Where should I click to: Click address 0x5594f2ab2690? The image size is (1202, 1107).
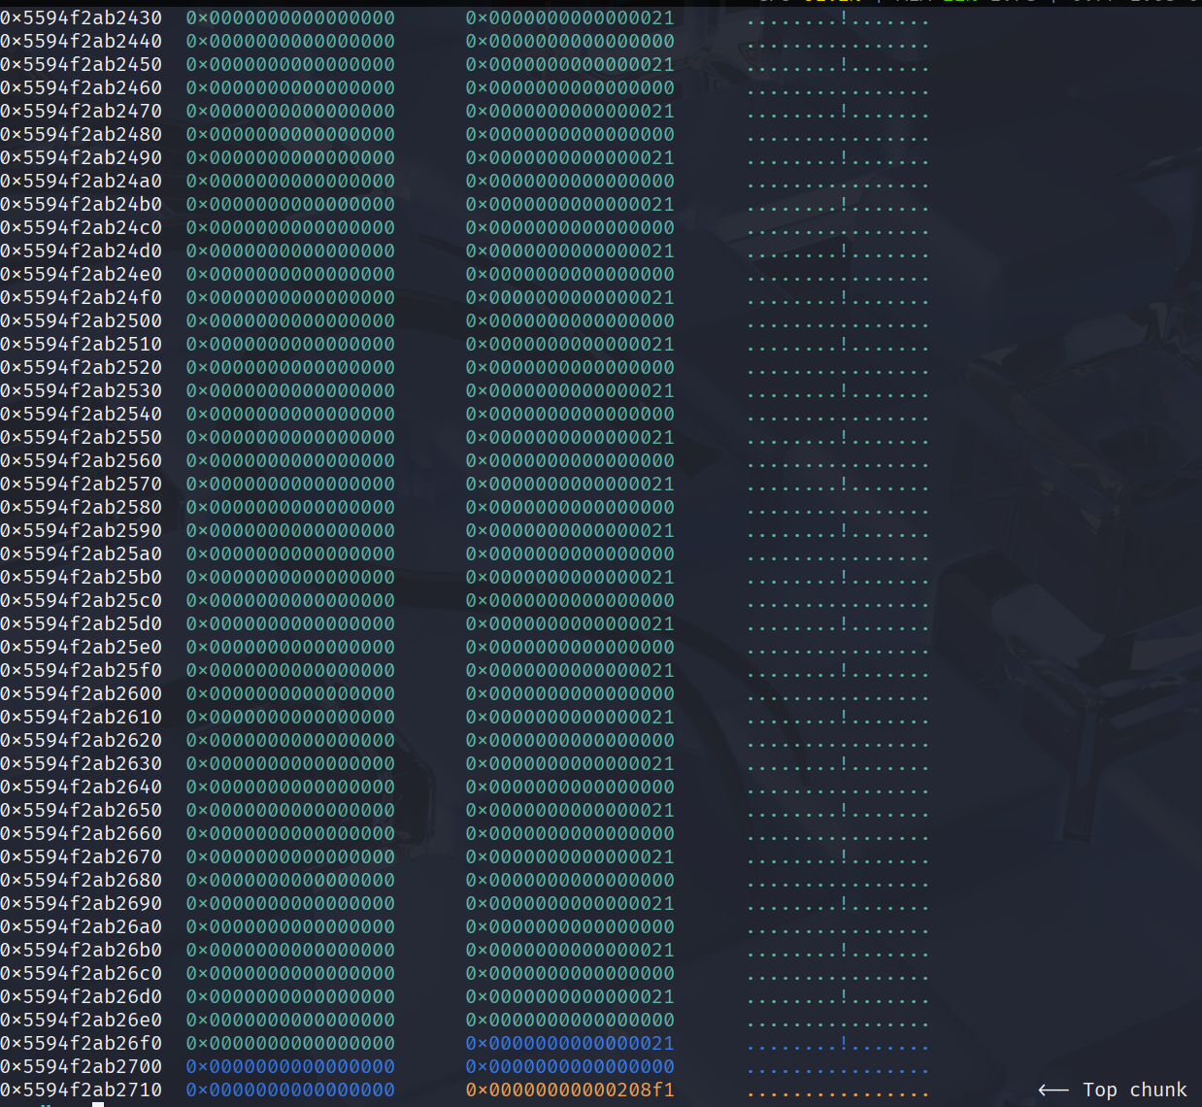[82, 903]
